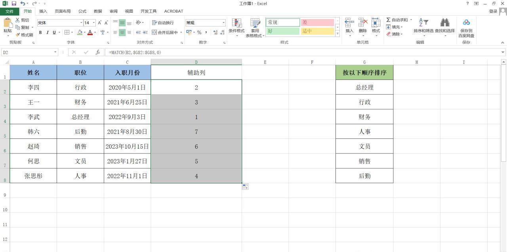Click the Save icon in quick access toolbar
Screen dimensions: 507x252
tap(14, 4)
